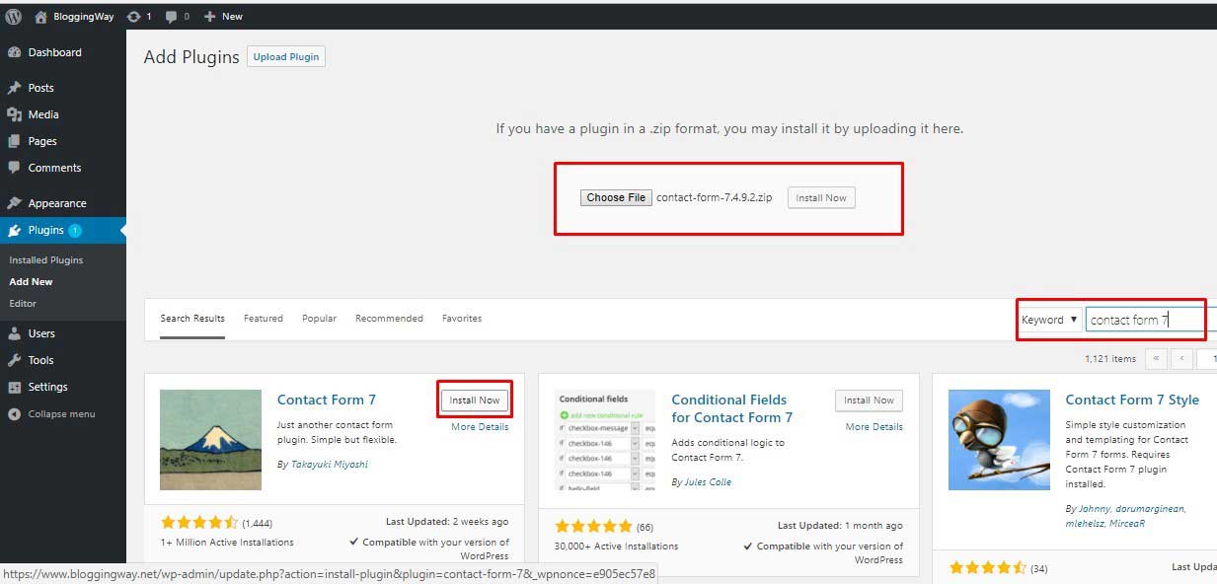Install the Contact Form 7 plugin
Screen dimensions: 1217x584
click(x=475, y=401)
